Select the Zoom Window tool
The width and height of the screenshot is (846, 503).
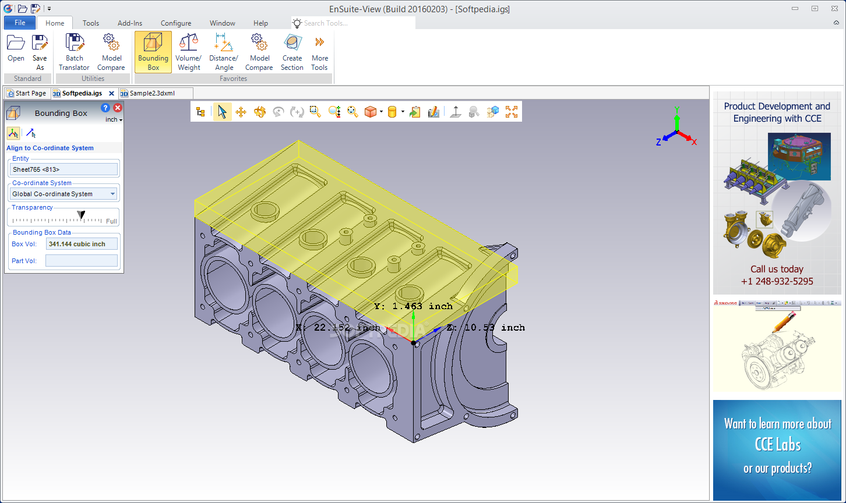[x=315, y=112]
